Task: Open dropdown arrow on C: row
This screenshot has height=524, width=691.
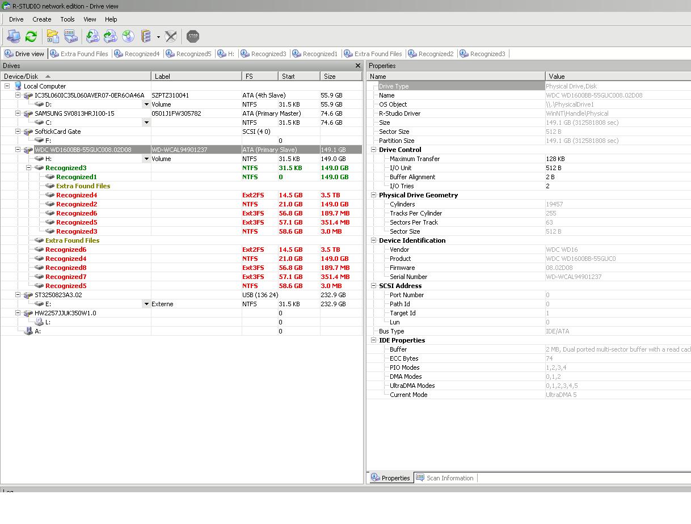Action: (x=146, y=122)
